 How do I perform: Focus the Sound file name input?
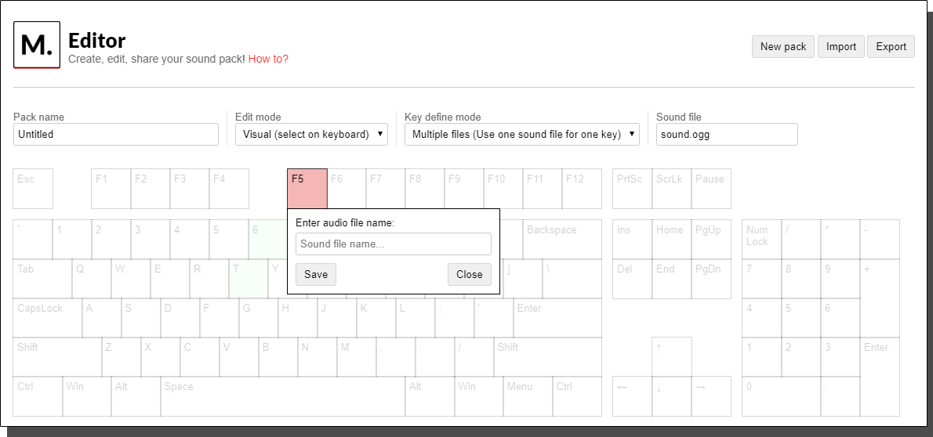click(x=393, y=244)
